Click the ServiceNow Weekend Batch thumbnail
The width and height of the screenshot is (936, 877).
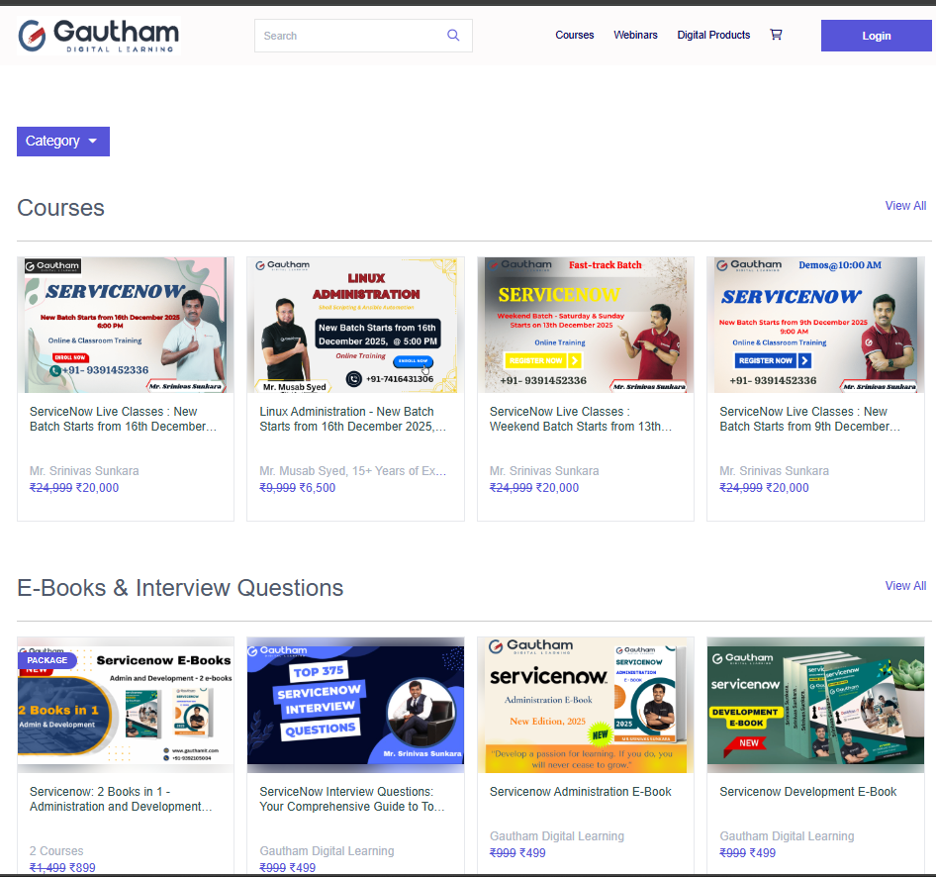coord(585,325)
